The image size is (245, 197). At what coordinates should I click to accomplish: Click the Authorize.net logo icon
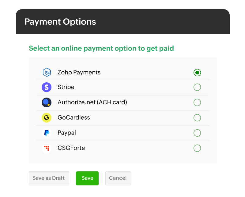click(x=47, y=102)
